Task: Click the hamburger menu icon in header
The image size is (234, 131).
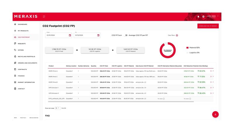Action: tap(44, 17)
